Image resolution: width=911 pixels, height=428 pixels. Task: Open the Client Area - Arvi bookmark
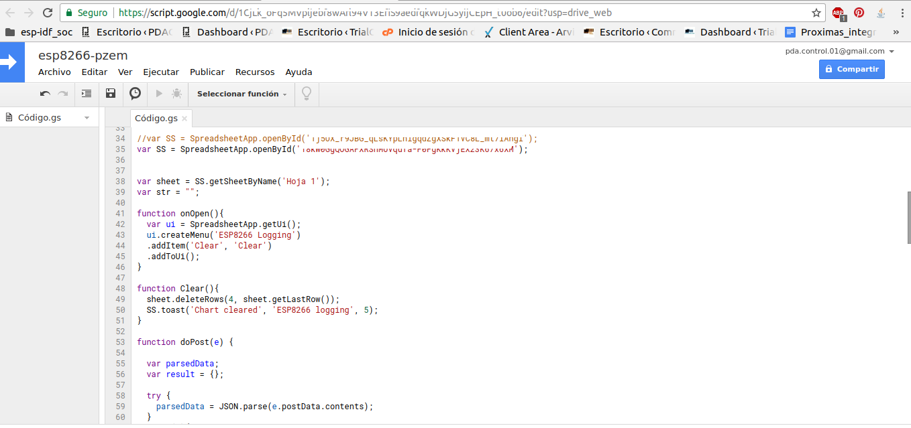pyautogui.click(x=529, y=32)
